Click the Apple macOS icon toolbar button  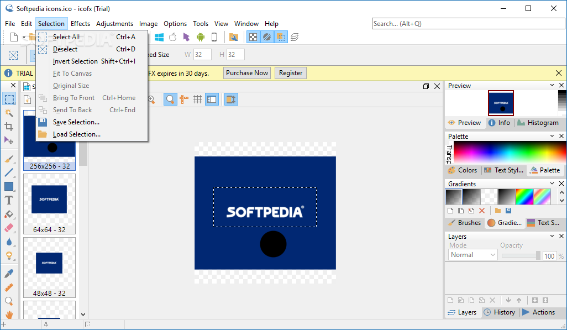(x=173, y=37)
